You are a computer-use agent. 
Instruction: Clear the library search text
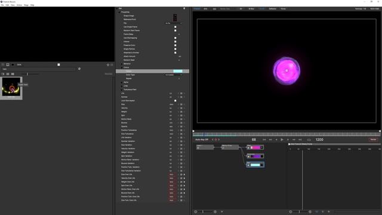pos(79,69)
